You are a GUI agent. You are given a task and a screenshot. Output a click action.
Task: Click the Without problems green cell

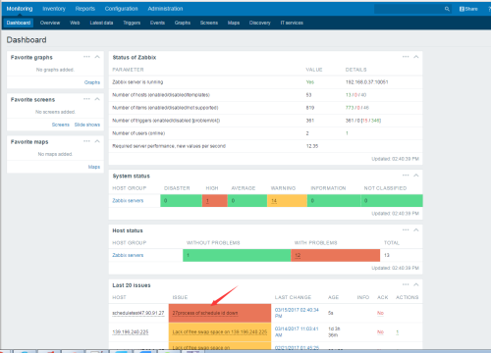click(237, 255)
